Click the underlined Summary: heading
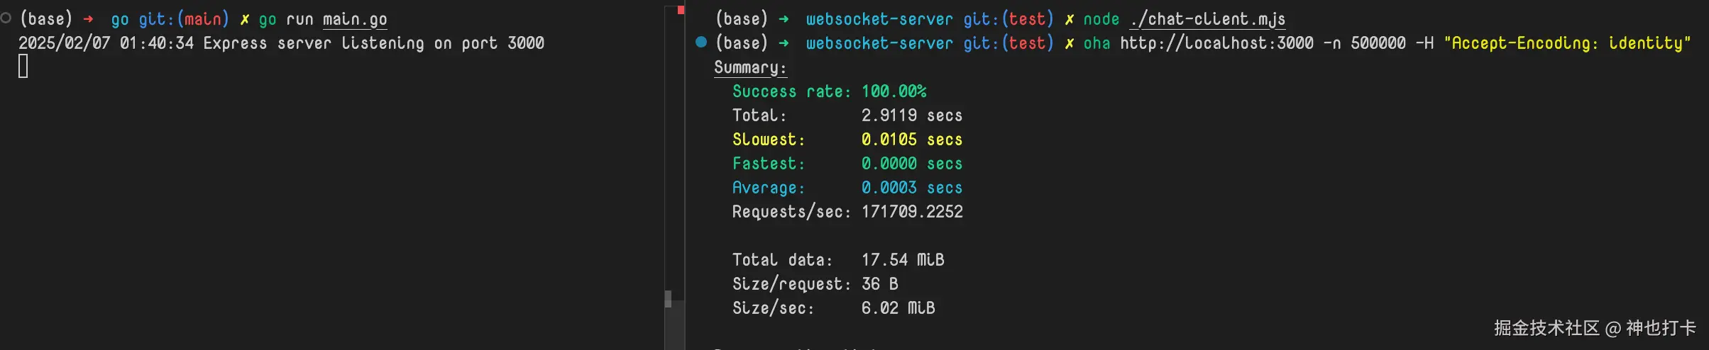 click(x=750, y=67)
